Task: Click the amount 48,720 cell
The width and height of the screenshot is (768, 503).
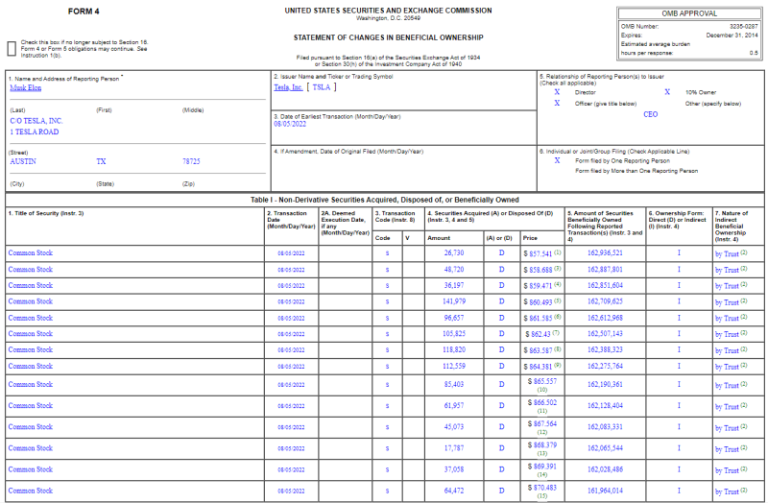Action: 453,270
